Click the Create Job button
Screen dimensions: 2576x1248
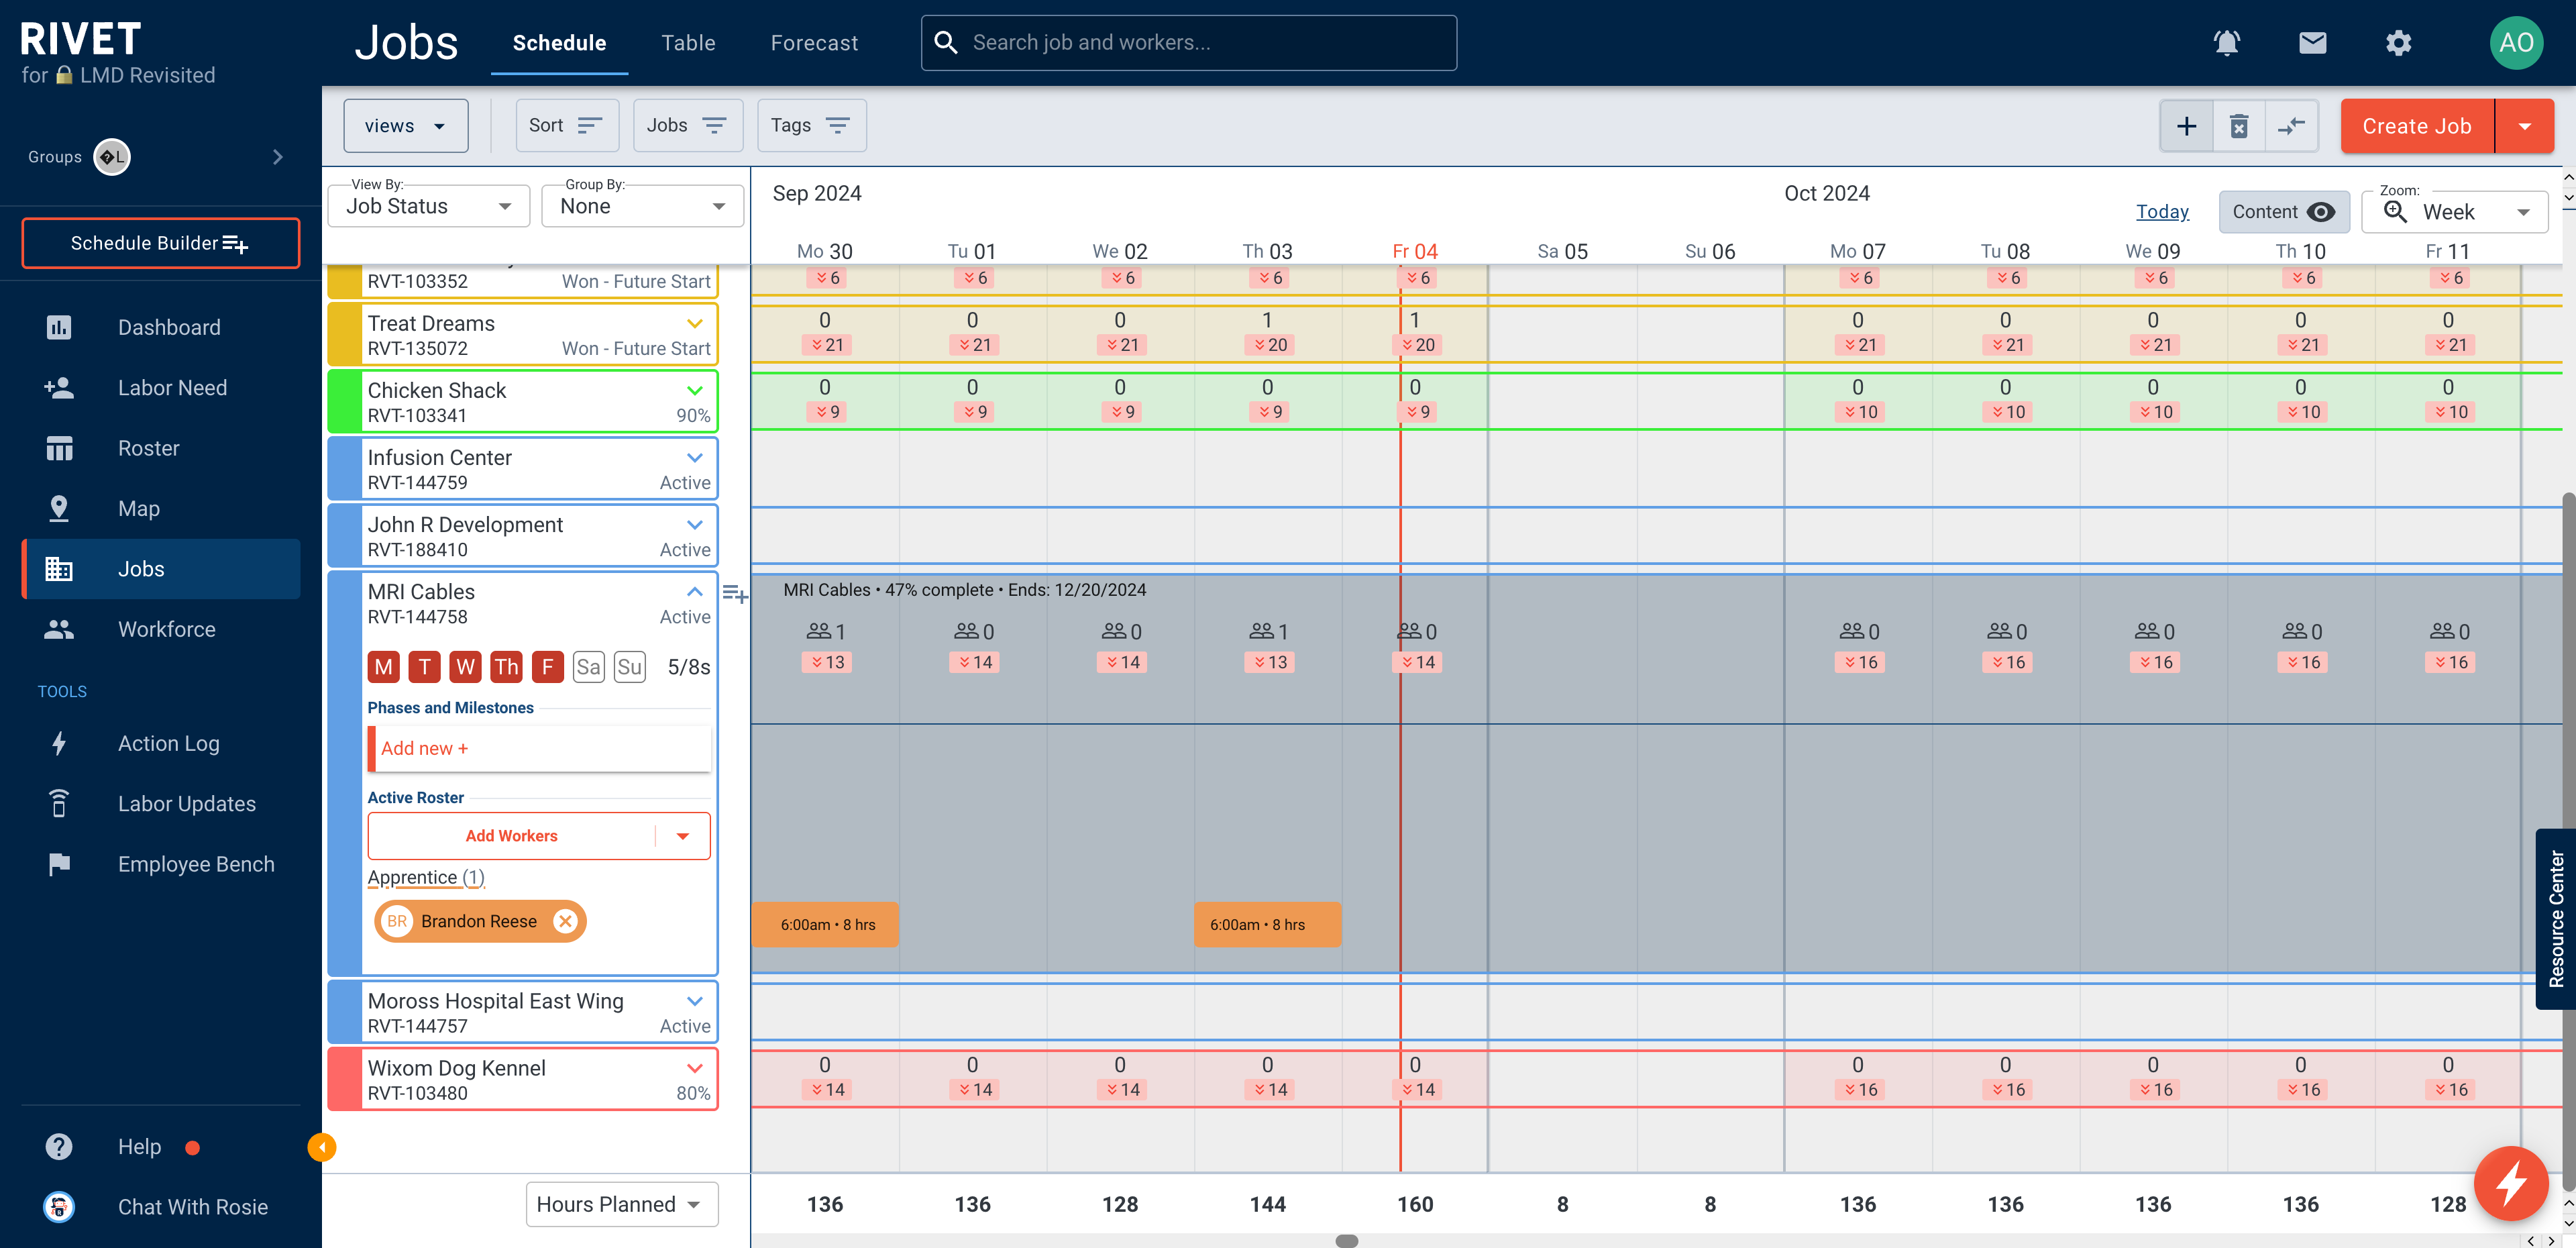click(x=2416, y=126)
